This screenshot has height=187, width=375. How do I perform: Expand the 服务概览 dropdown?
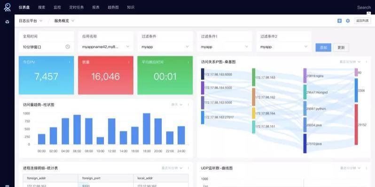pos(64,21)
